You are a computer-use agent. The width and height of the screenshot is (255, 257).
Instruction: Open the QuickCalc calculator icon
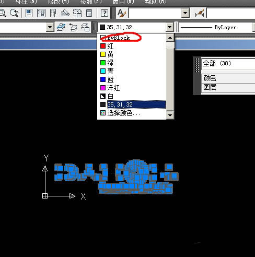89,13
